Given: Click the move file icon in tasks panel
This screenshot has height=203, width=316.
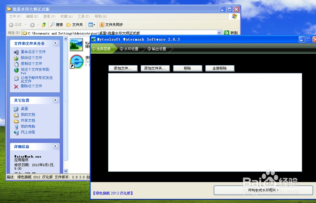Looking at the screenshot, I should pyautogui.click(x=16, y=58).
